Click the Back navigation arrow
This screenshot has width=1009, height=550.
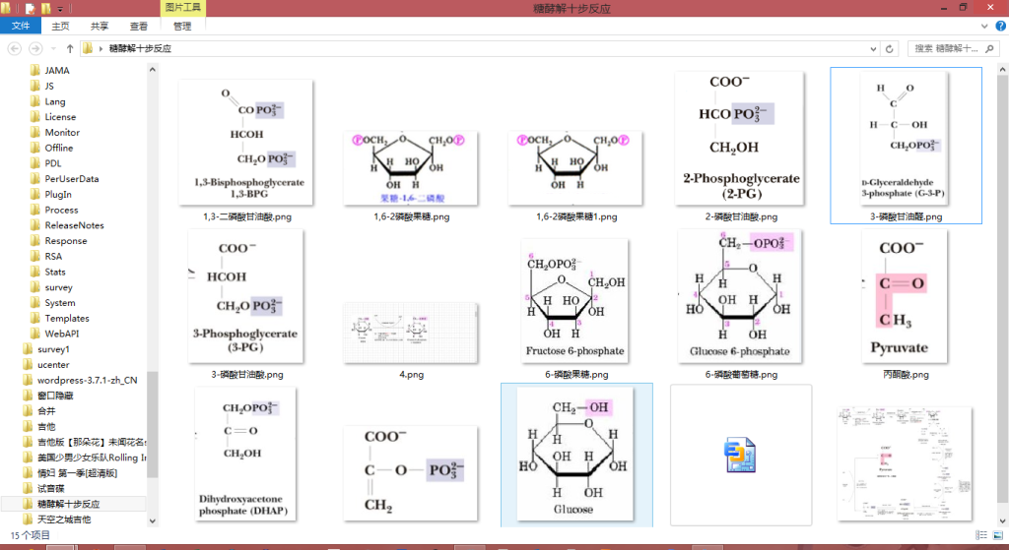point(16,47)
